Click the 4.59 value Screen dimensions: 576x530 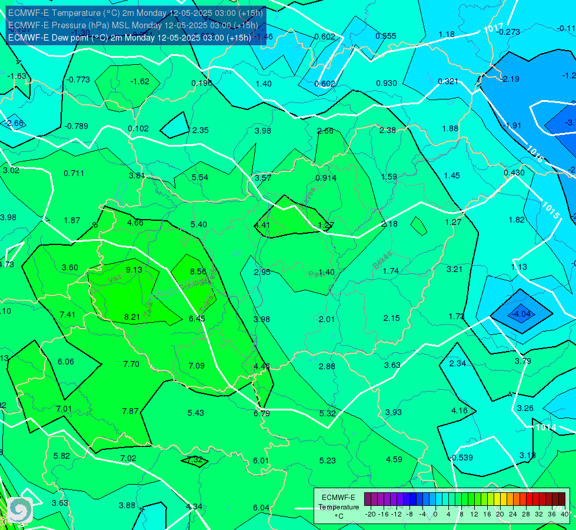394,459
